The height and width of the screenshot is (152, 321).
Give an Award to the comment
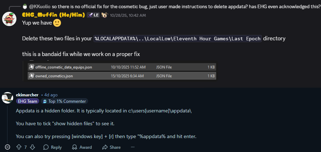pyautogui.click(x=82, y=147)
